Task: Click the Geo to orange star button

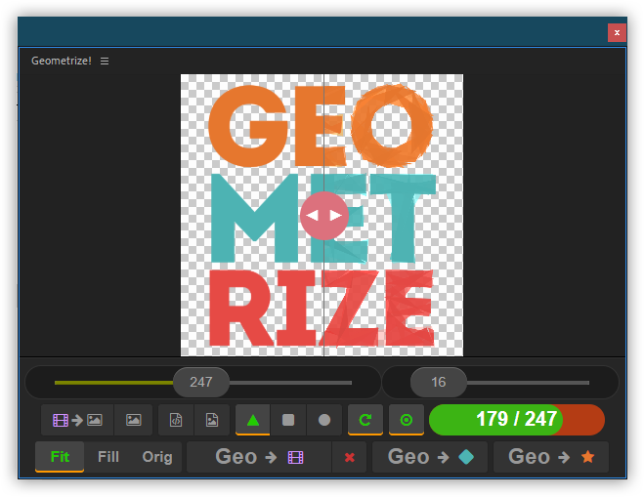Action: tap(551, 457)
